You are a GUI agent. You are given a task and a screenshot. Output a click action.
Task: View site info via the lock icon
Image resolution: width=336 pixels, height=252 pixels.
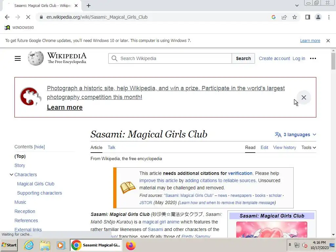pyautogui.click(x=41, y=17)
